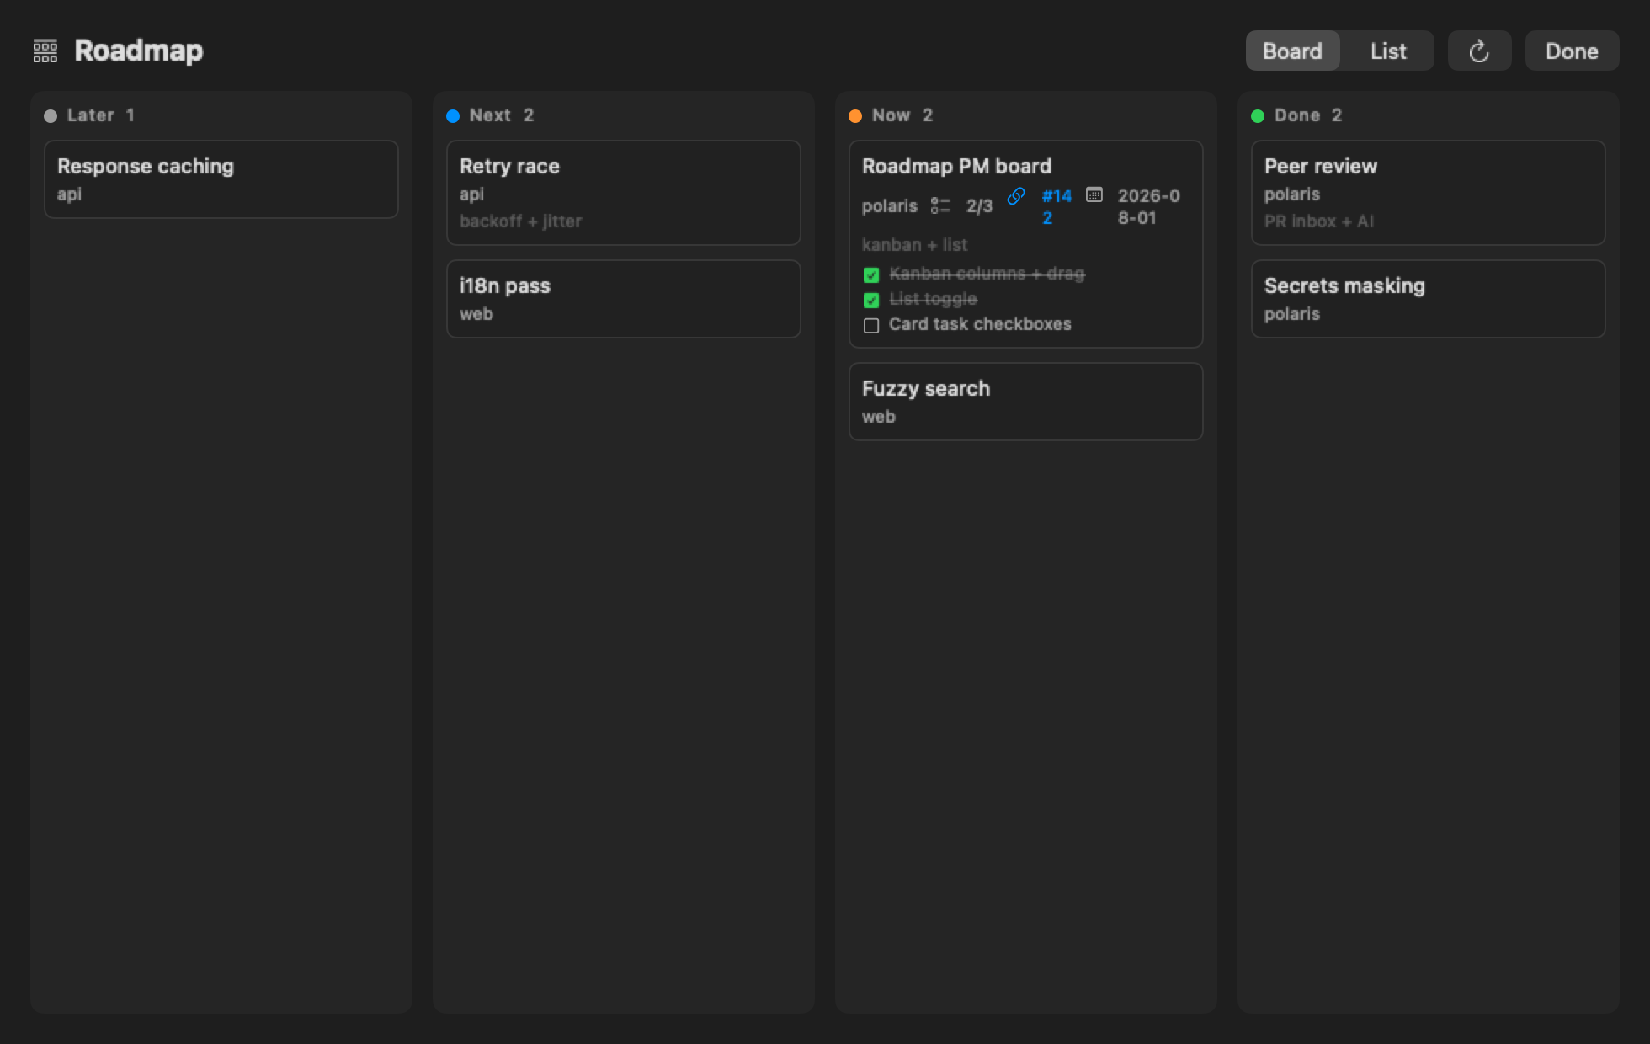Click the polaris tag on Peer review
The width and height of the screenshot is (1650, 1044).
pyautogui.click(x=1291, y=194)
